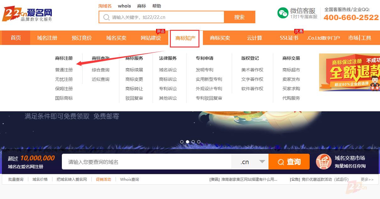
Task: Click the 22.cn 爱名网 logo
Action: coord(27,14)
